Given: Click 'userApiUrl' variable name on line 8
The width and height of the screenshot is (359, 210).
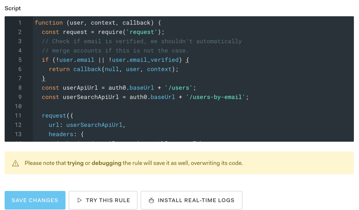Looking at the screenshot, I should pos(80,88).
